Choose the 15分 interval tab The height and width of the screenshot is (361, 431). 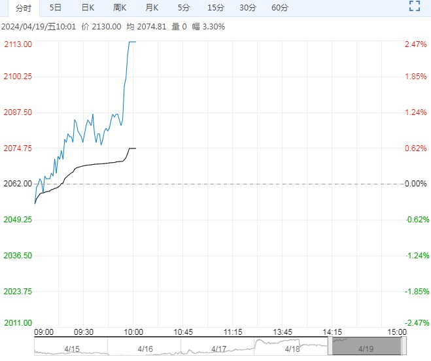[x=215, y=8]
